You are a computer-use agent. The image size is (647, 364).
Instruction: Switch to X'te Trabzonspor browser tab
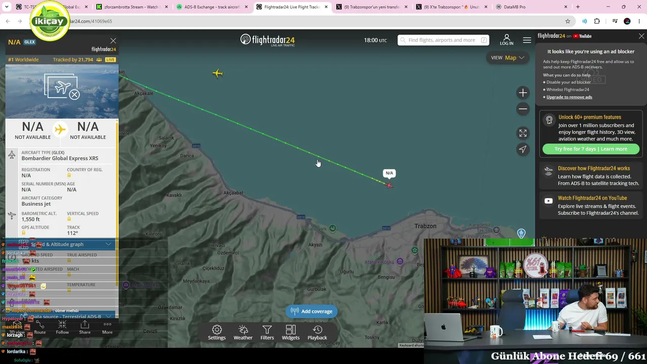451,7
